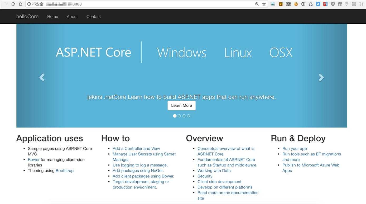Open the curly braces JSON extension

pyautogui.click(x=361, y=4)
